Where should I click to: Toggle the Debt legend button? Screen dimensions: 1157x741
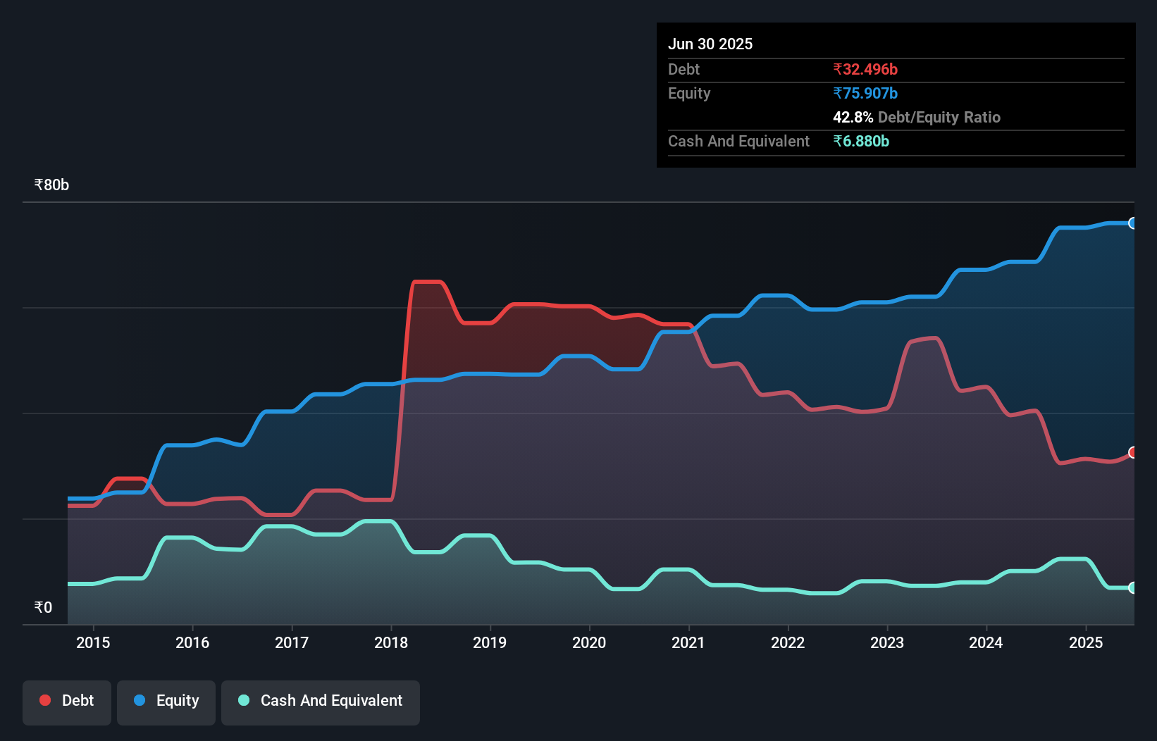click(67, 702)
